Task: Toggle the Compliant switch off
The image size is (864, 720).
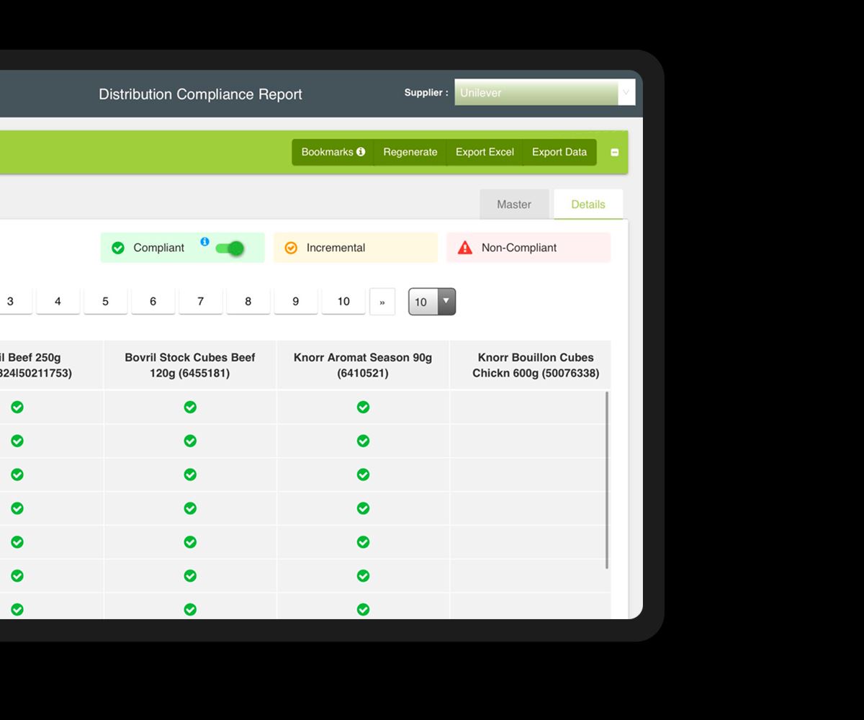Action: [x=230, y=248]
